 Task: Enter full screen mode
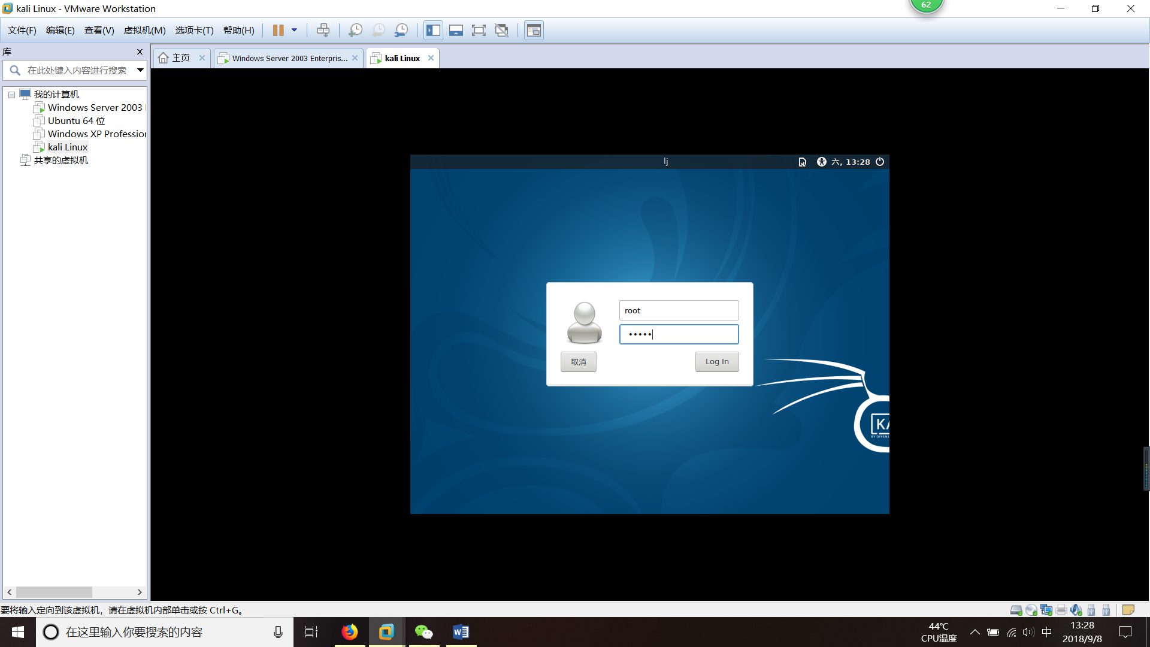(x=479, y=30)
